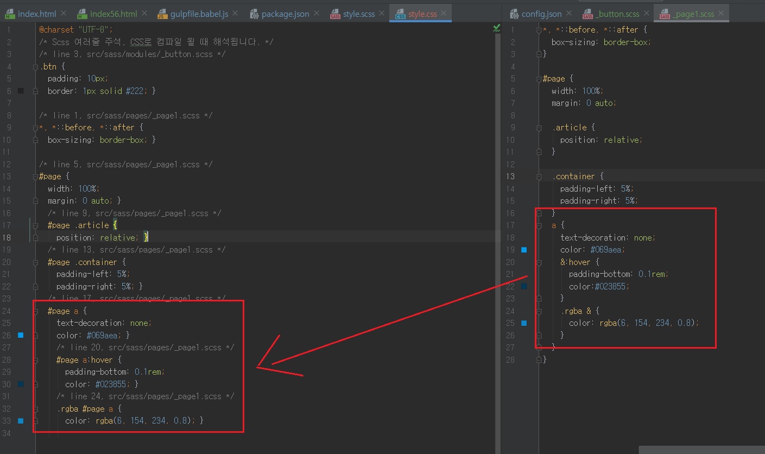Click the HTML icon on index56.html tab
The image size is (765, 454).
point(82,15)
